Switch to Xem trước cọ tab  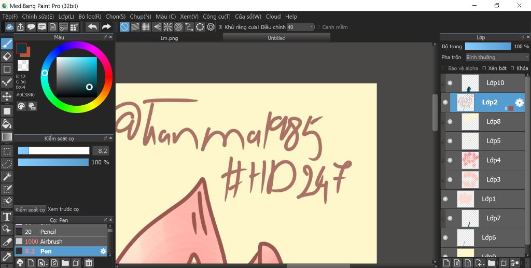[63, 209]
